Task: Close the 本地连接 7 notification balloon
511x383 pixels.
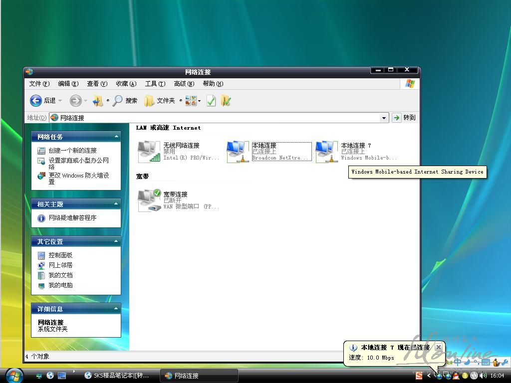Action: tap(438, 347)
